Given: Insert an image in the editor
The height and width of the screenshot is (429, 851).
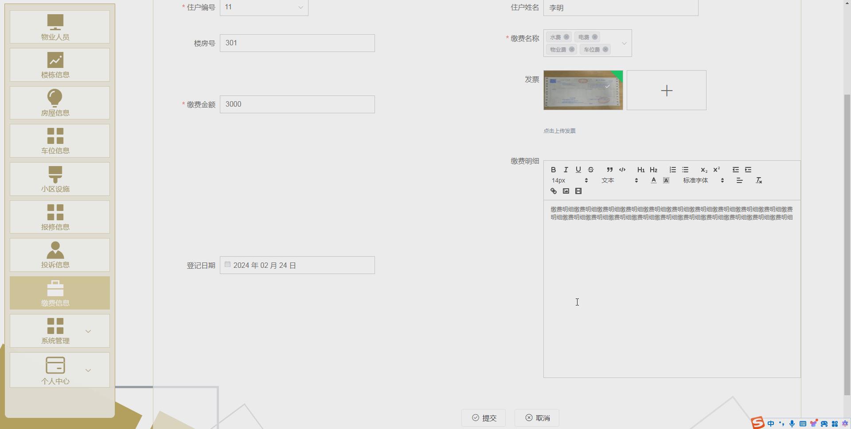Looking at the screenshot, I should [x=566, y=191].
